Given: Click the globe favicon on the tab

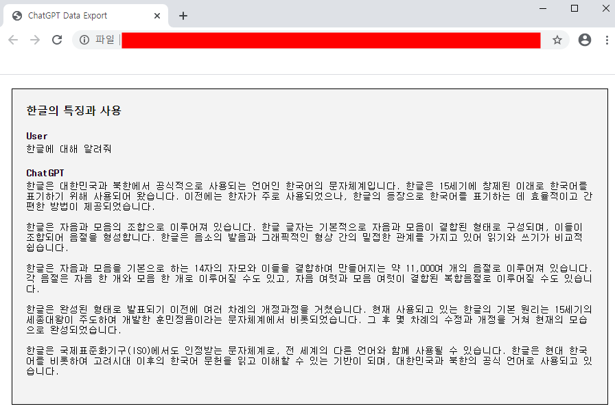Looking at the screenshot, I should click(17, 16).
